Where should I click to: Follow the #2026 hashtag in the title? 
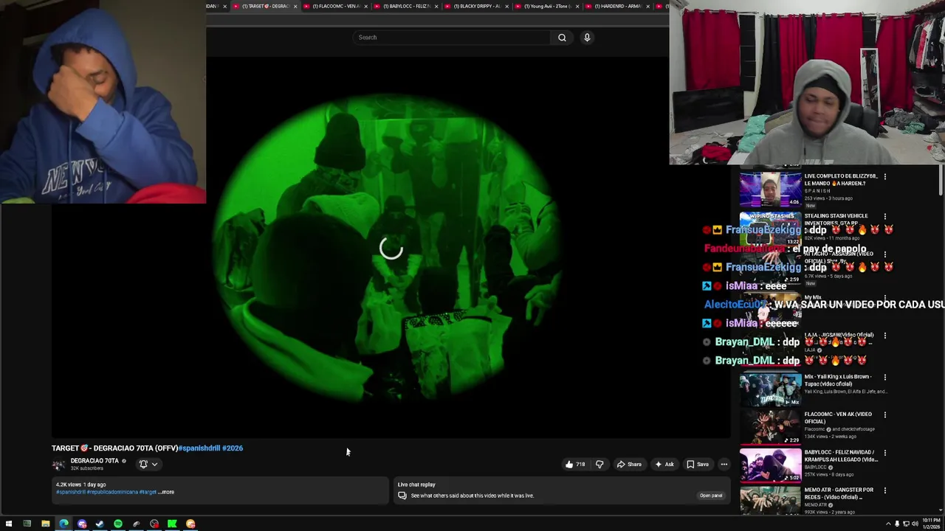click(x=233, y=448)
